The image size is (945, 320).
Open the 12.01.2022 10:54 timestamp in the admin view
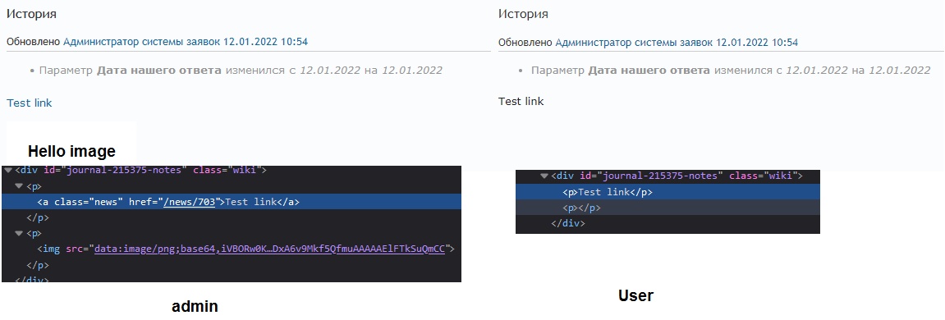(266, 42)
